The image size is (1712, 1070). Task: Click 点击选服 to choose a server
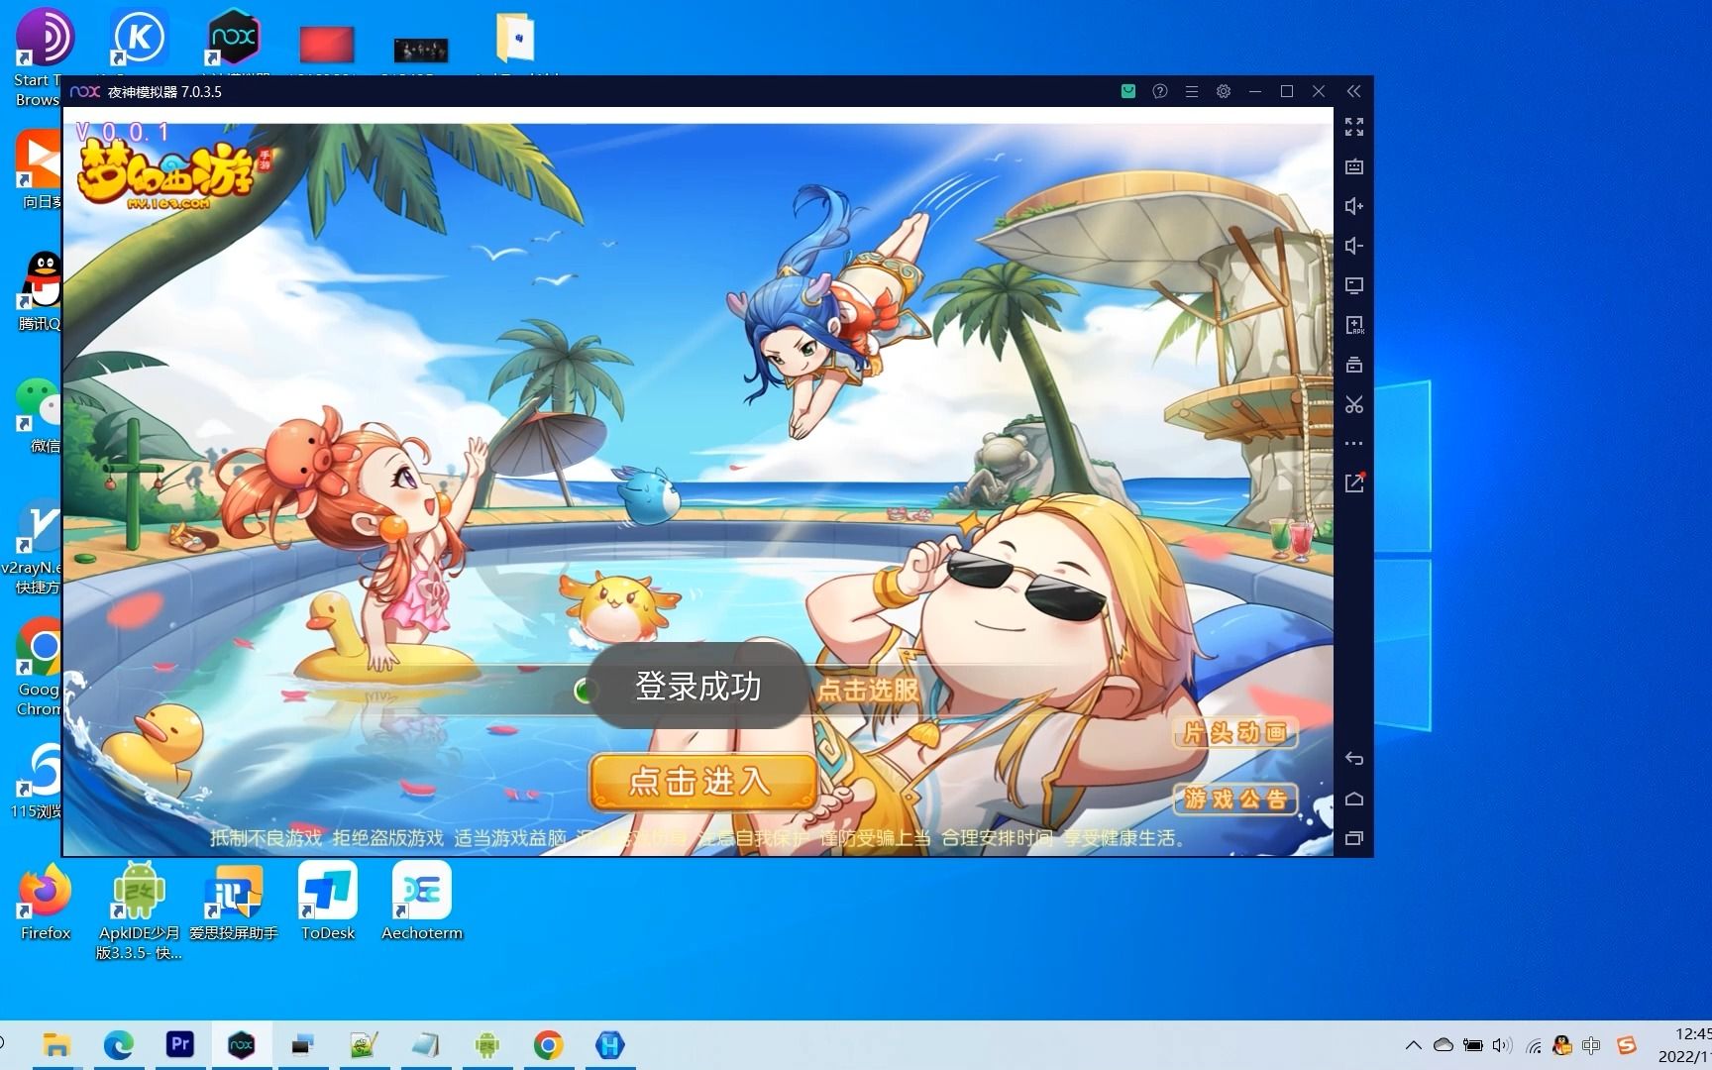click(x=868, y=690)
